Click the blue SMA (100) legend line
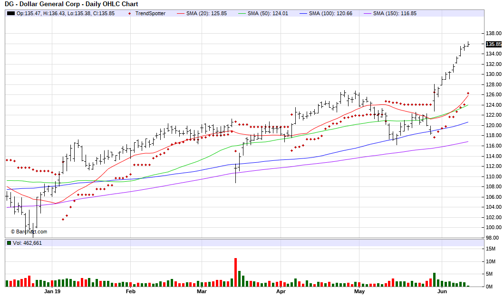This screenshot has width=504, height=306. click(303, 13)
